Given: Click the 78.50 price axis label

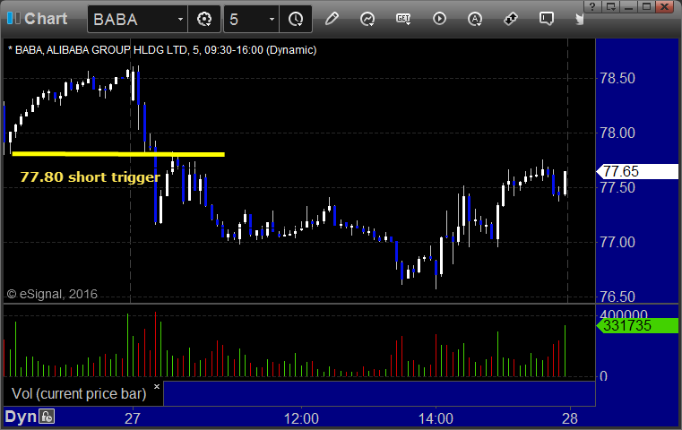Looking at the screenshot, I should [617, 78].
